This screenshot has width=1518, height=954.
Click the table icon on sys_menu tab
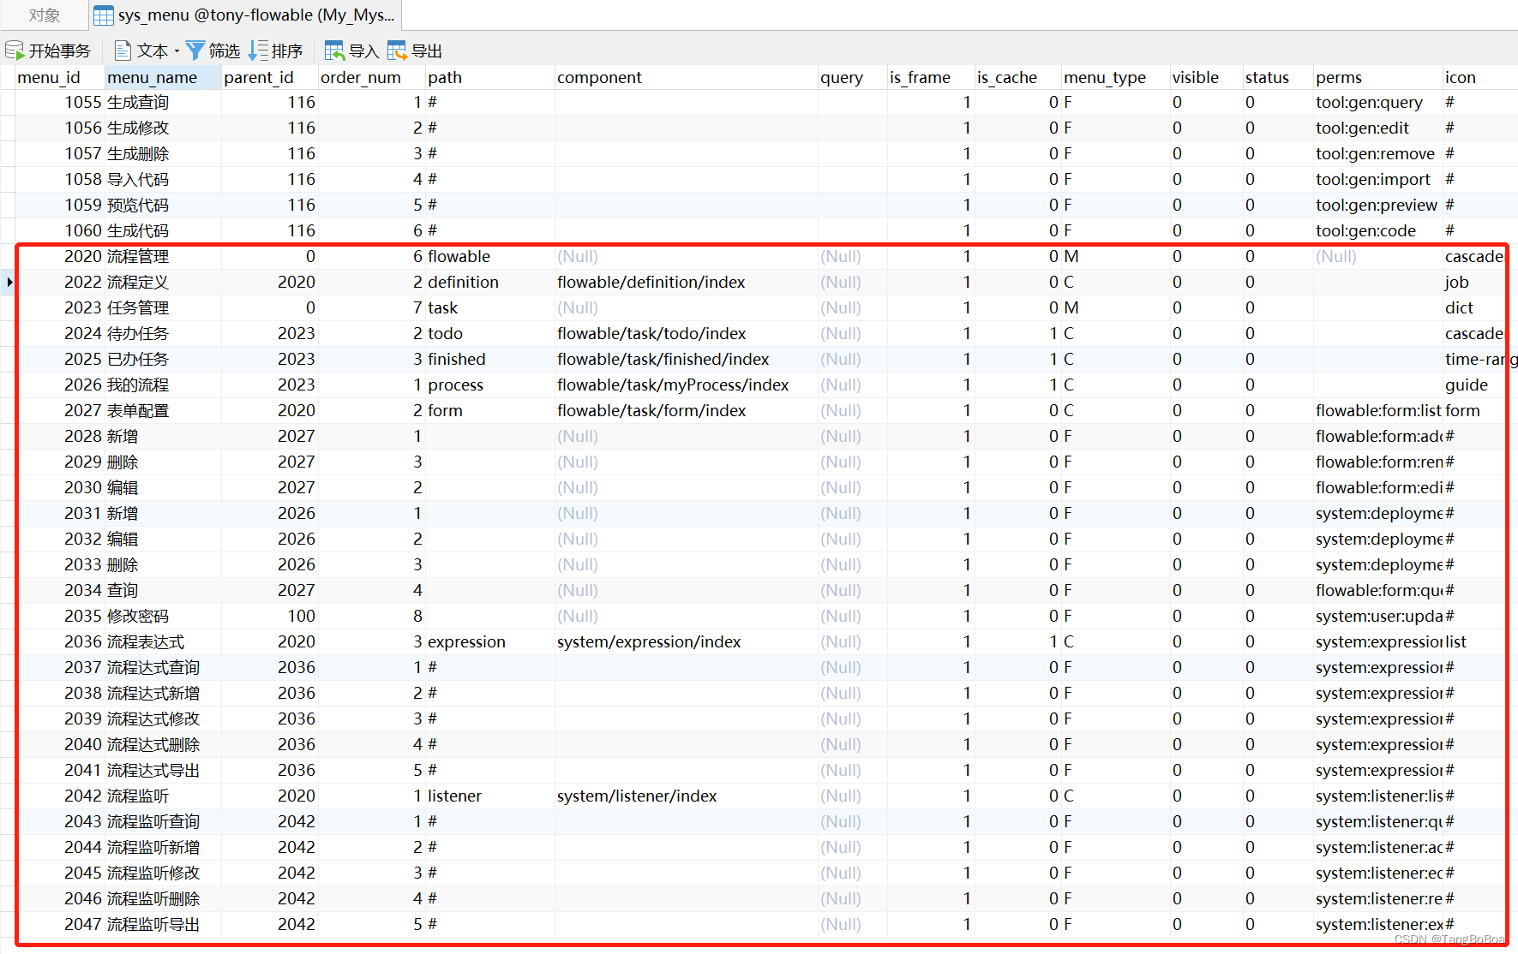click(x=104, y=15)
